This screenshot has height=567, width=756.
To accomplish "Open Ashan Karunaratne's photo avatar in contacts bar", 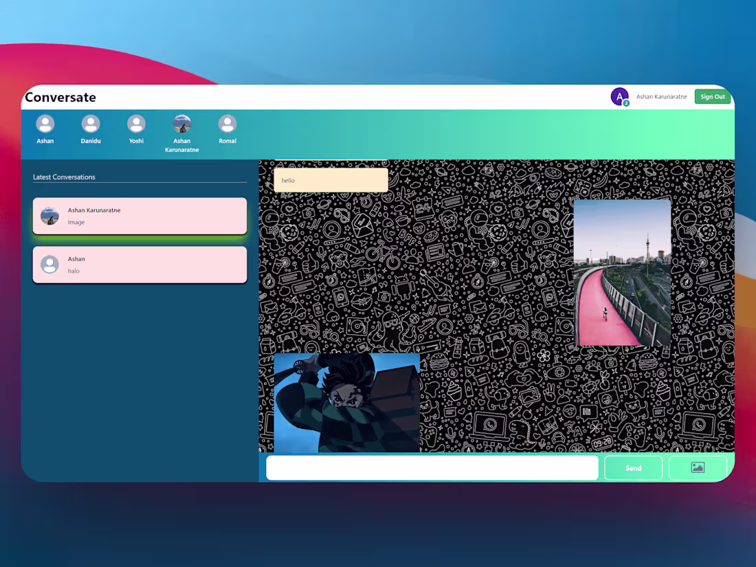I will pos(181,124).
